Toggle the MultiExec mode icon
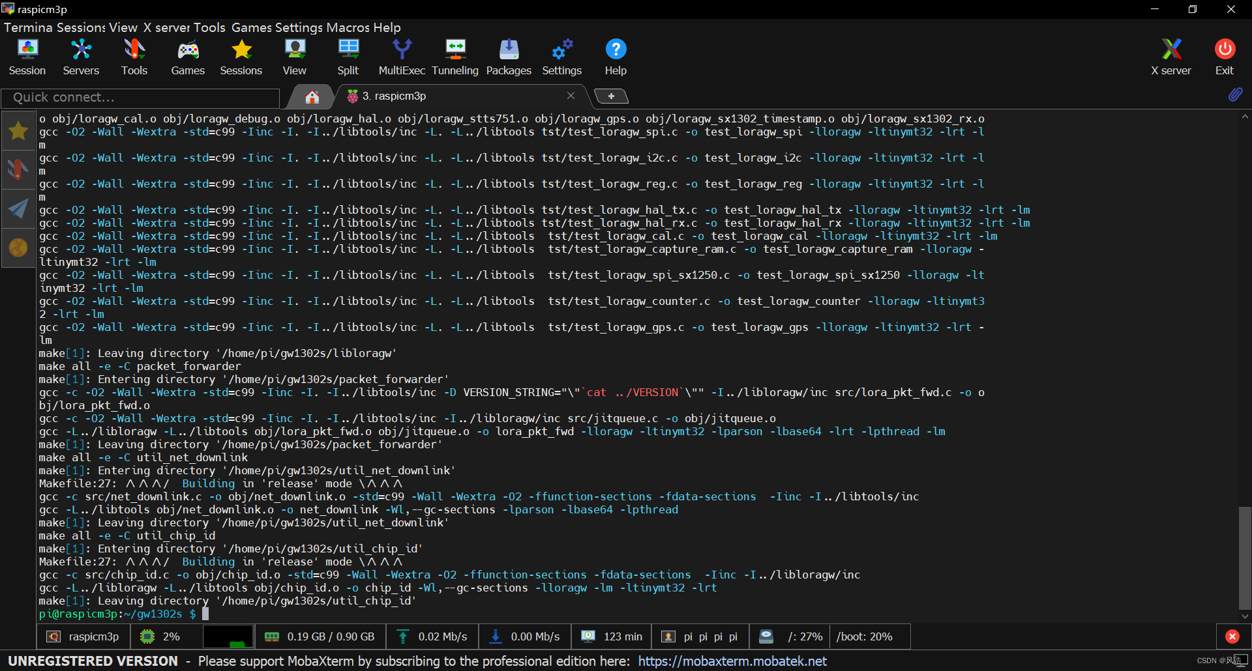The height and width of the screenshot is (671, 1252). [402, 57]
